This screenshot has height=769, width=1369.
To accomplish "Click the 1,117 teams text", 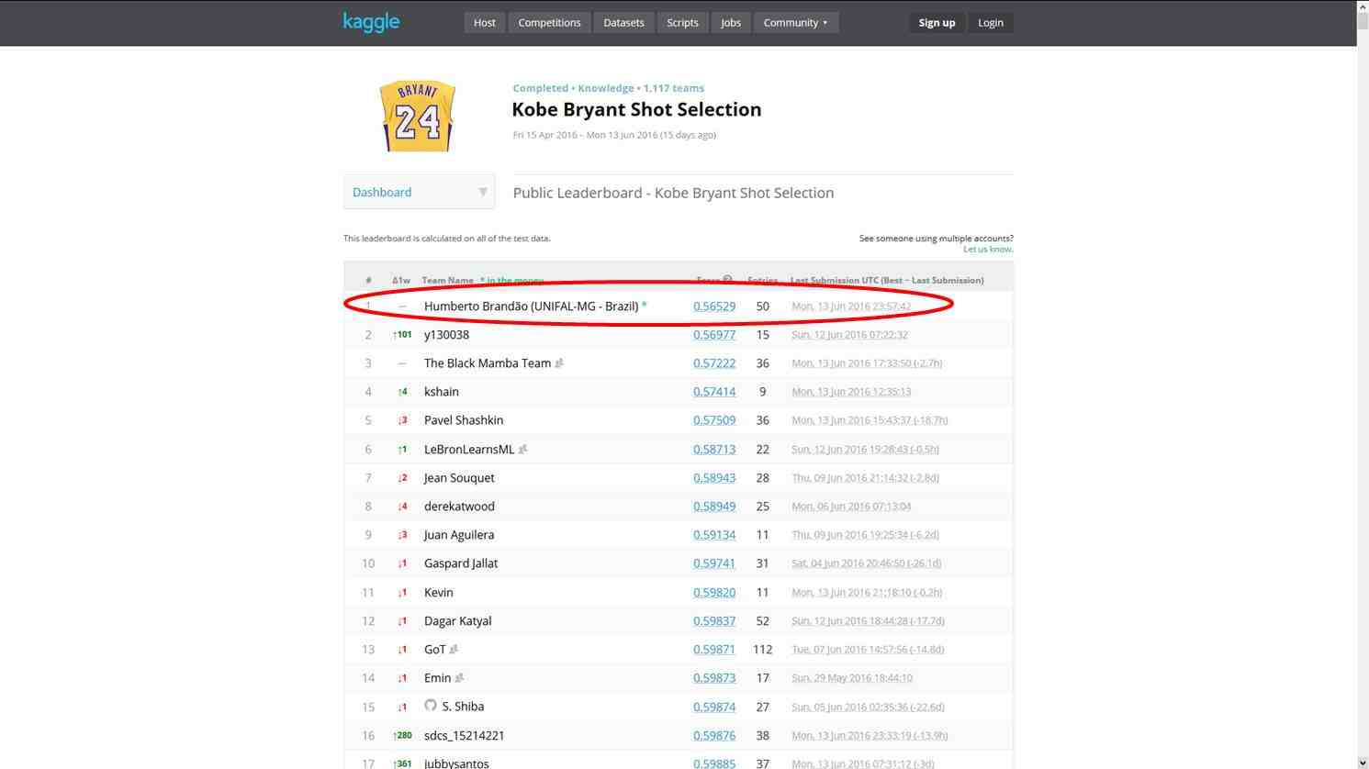I will 674,88.
